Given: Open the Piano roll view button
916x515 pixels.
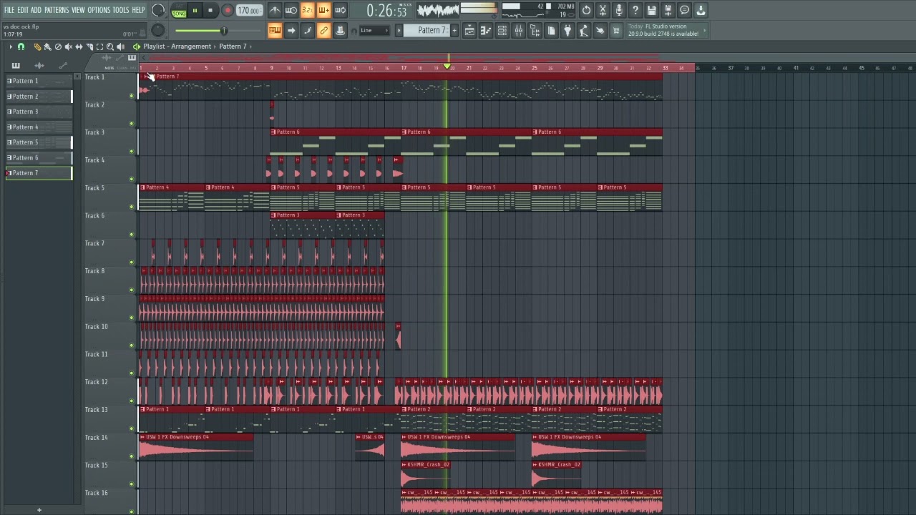Looking at the screenshot, I should (486, 30).
